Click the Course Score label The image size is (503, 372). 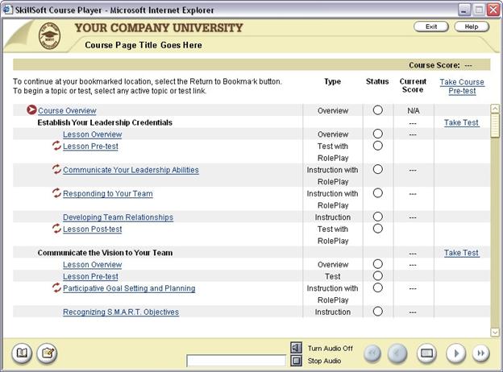coord(434,65)
